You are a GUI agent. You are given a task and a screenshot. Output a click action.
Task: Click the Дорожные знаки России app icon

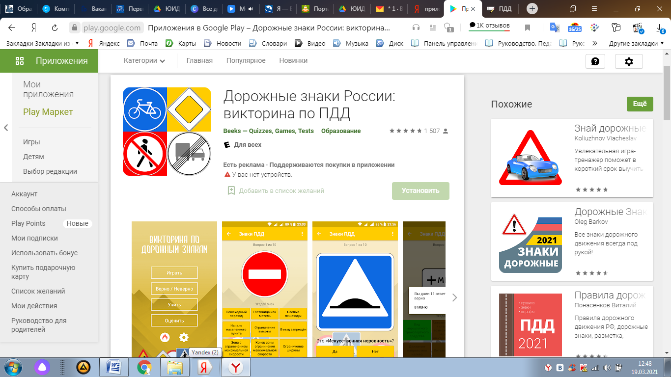pos(167,132)
